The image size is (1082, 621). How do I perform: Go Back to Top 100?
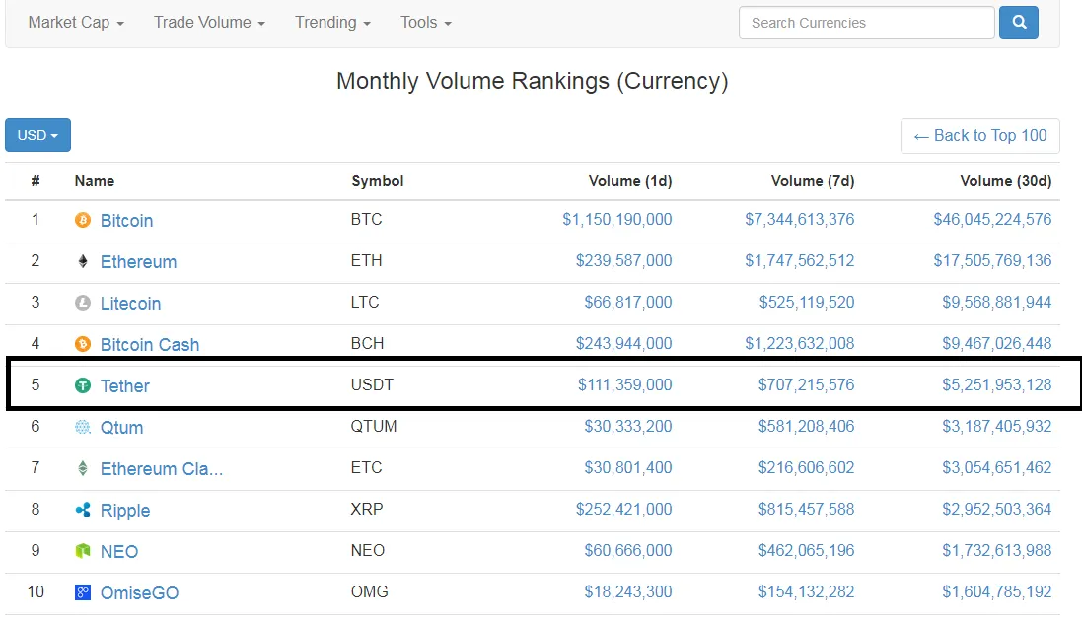point(979,136)
